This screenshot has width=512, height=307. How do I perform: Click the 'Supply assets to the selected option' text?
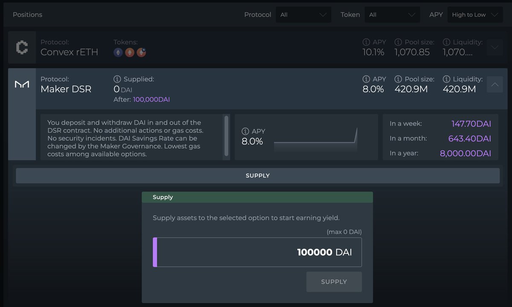click(246, 218)
